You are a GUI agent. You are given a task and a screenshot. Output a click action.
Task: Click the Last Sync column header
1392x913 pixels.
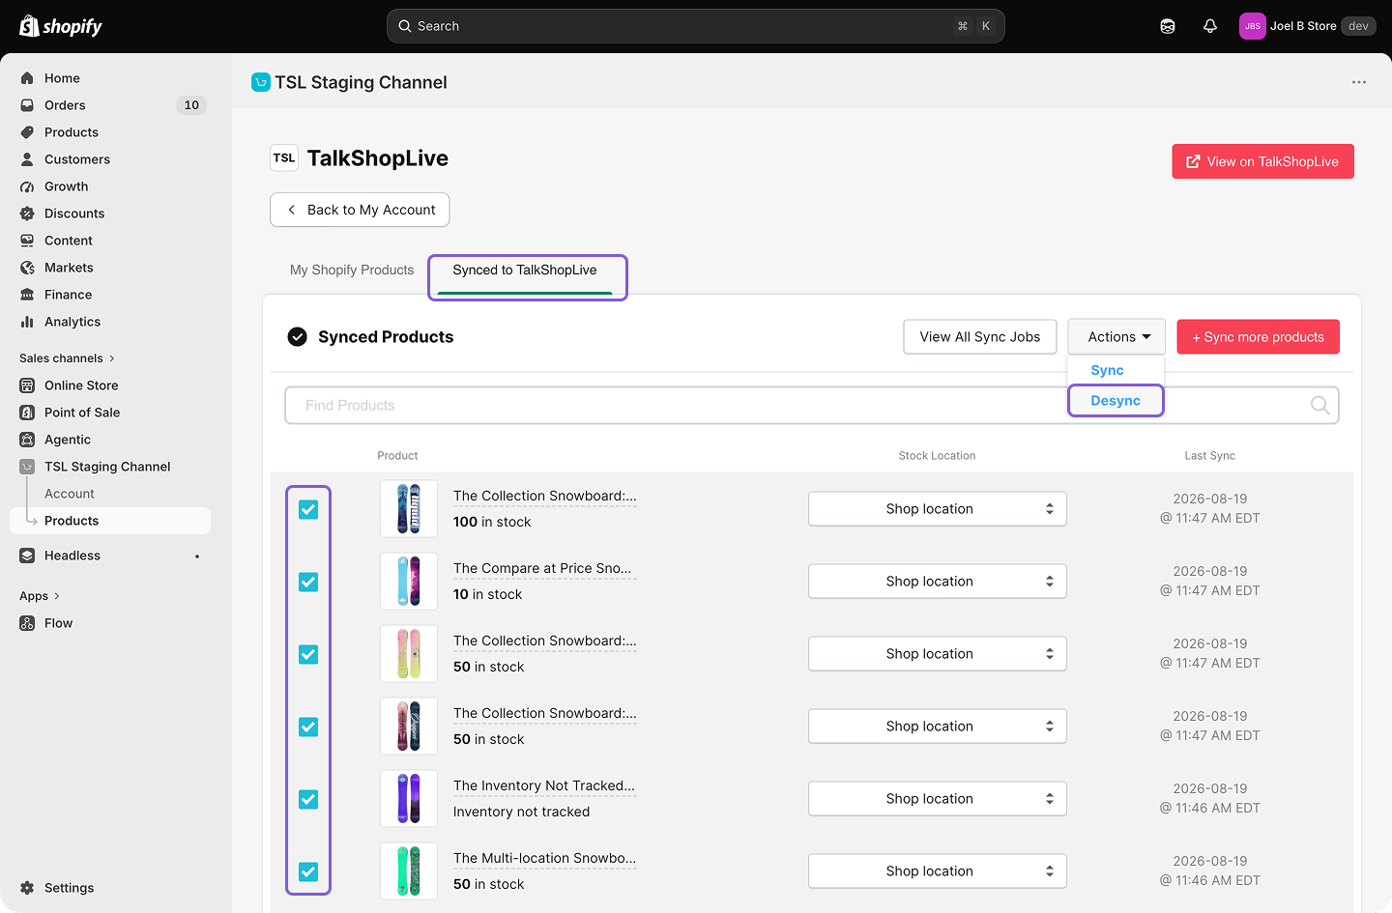tap(1210, 456)
